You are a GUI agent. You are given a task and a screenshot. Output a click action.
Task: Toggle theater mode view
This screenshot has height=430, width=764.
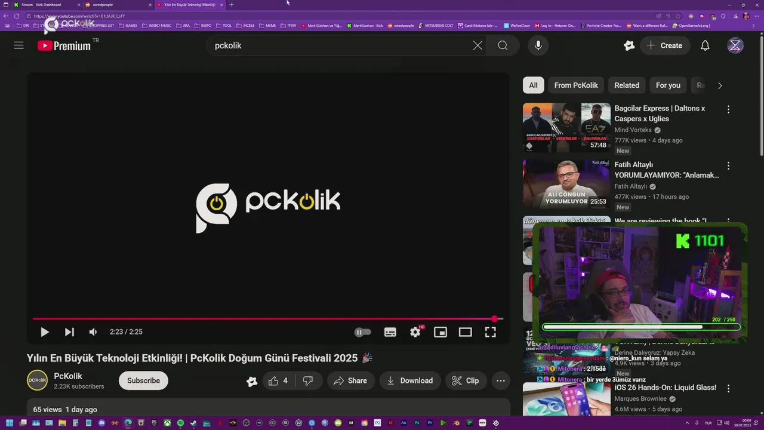(x=466, y=332)
